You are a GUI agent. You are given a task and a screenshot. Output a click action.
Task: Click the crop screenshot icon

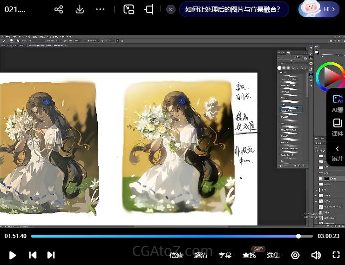[149, 9]
